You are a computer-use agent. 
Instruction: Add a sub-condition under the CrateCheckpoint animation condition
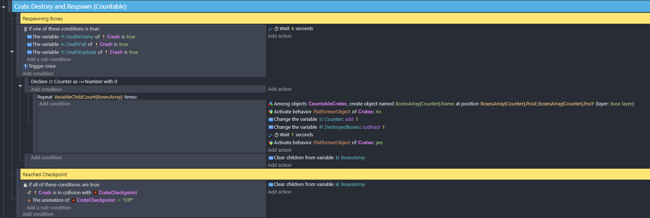point(48,208)
